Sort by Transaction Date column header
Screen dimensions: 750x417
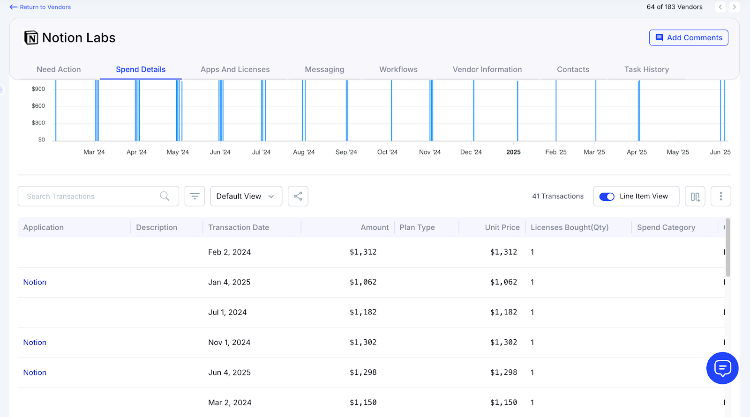point(239,227)
